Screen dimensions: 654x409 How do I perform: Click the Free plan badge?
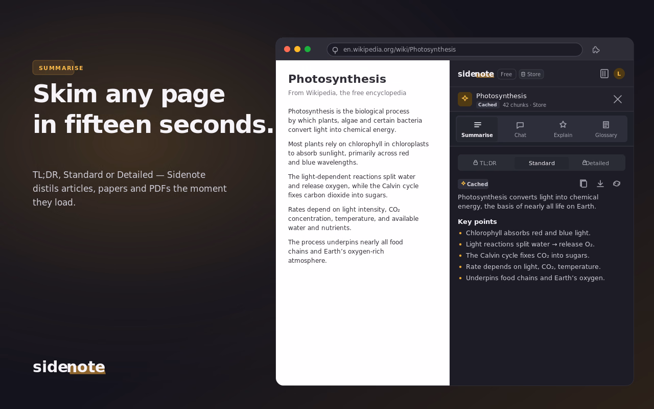click(x=506, y=74)
